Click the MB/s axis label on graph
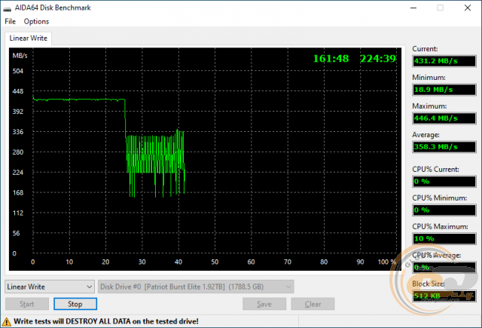 (20, 56)
